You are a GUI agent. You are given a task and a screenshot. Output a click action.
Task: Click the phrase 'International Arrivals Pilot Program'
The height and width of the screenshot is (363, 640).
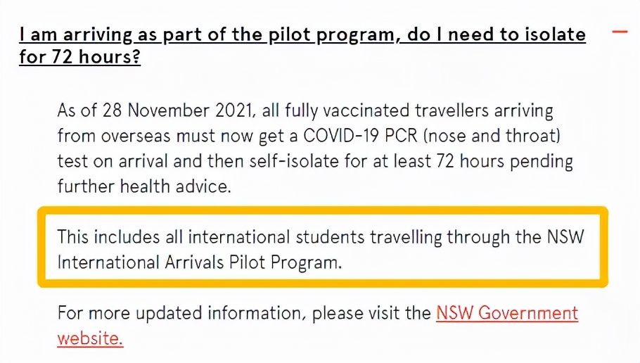pyautogui.click(x=199, y=262)
